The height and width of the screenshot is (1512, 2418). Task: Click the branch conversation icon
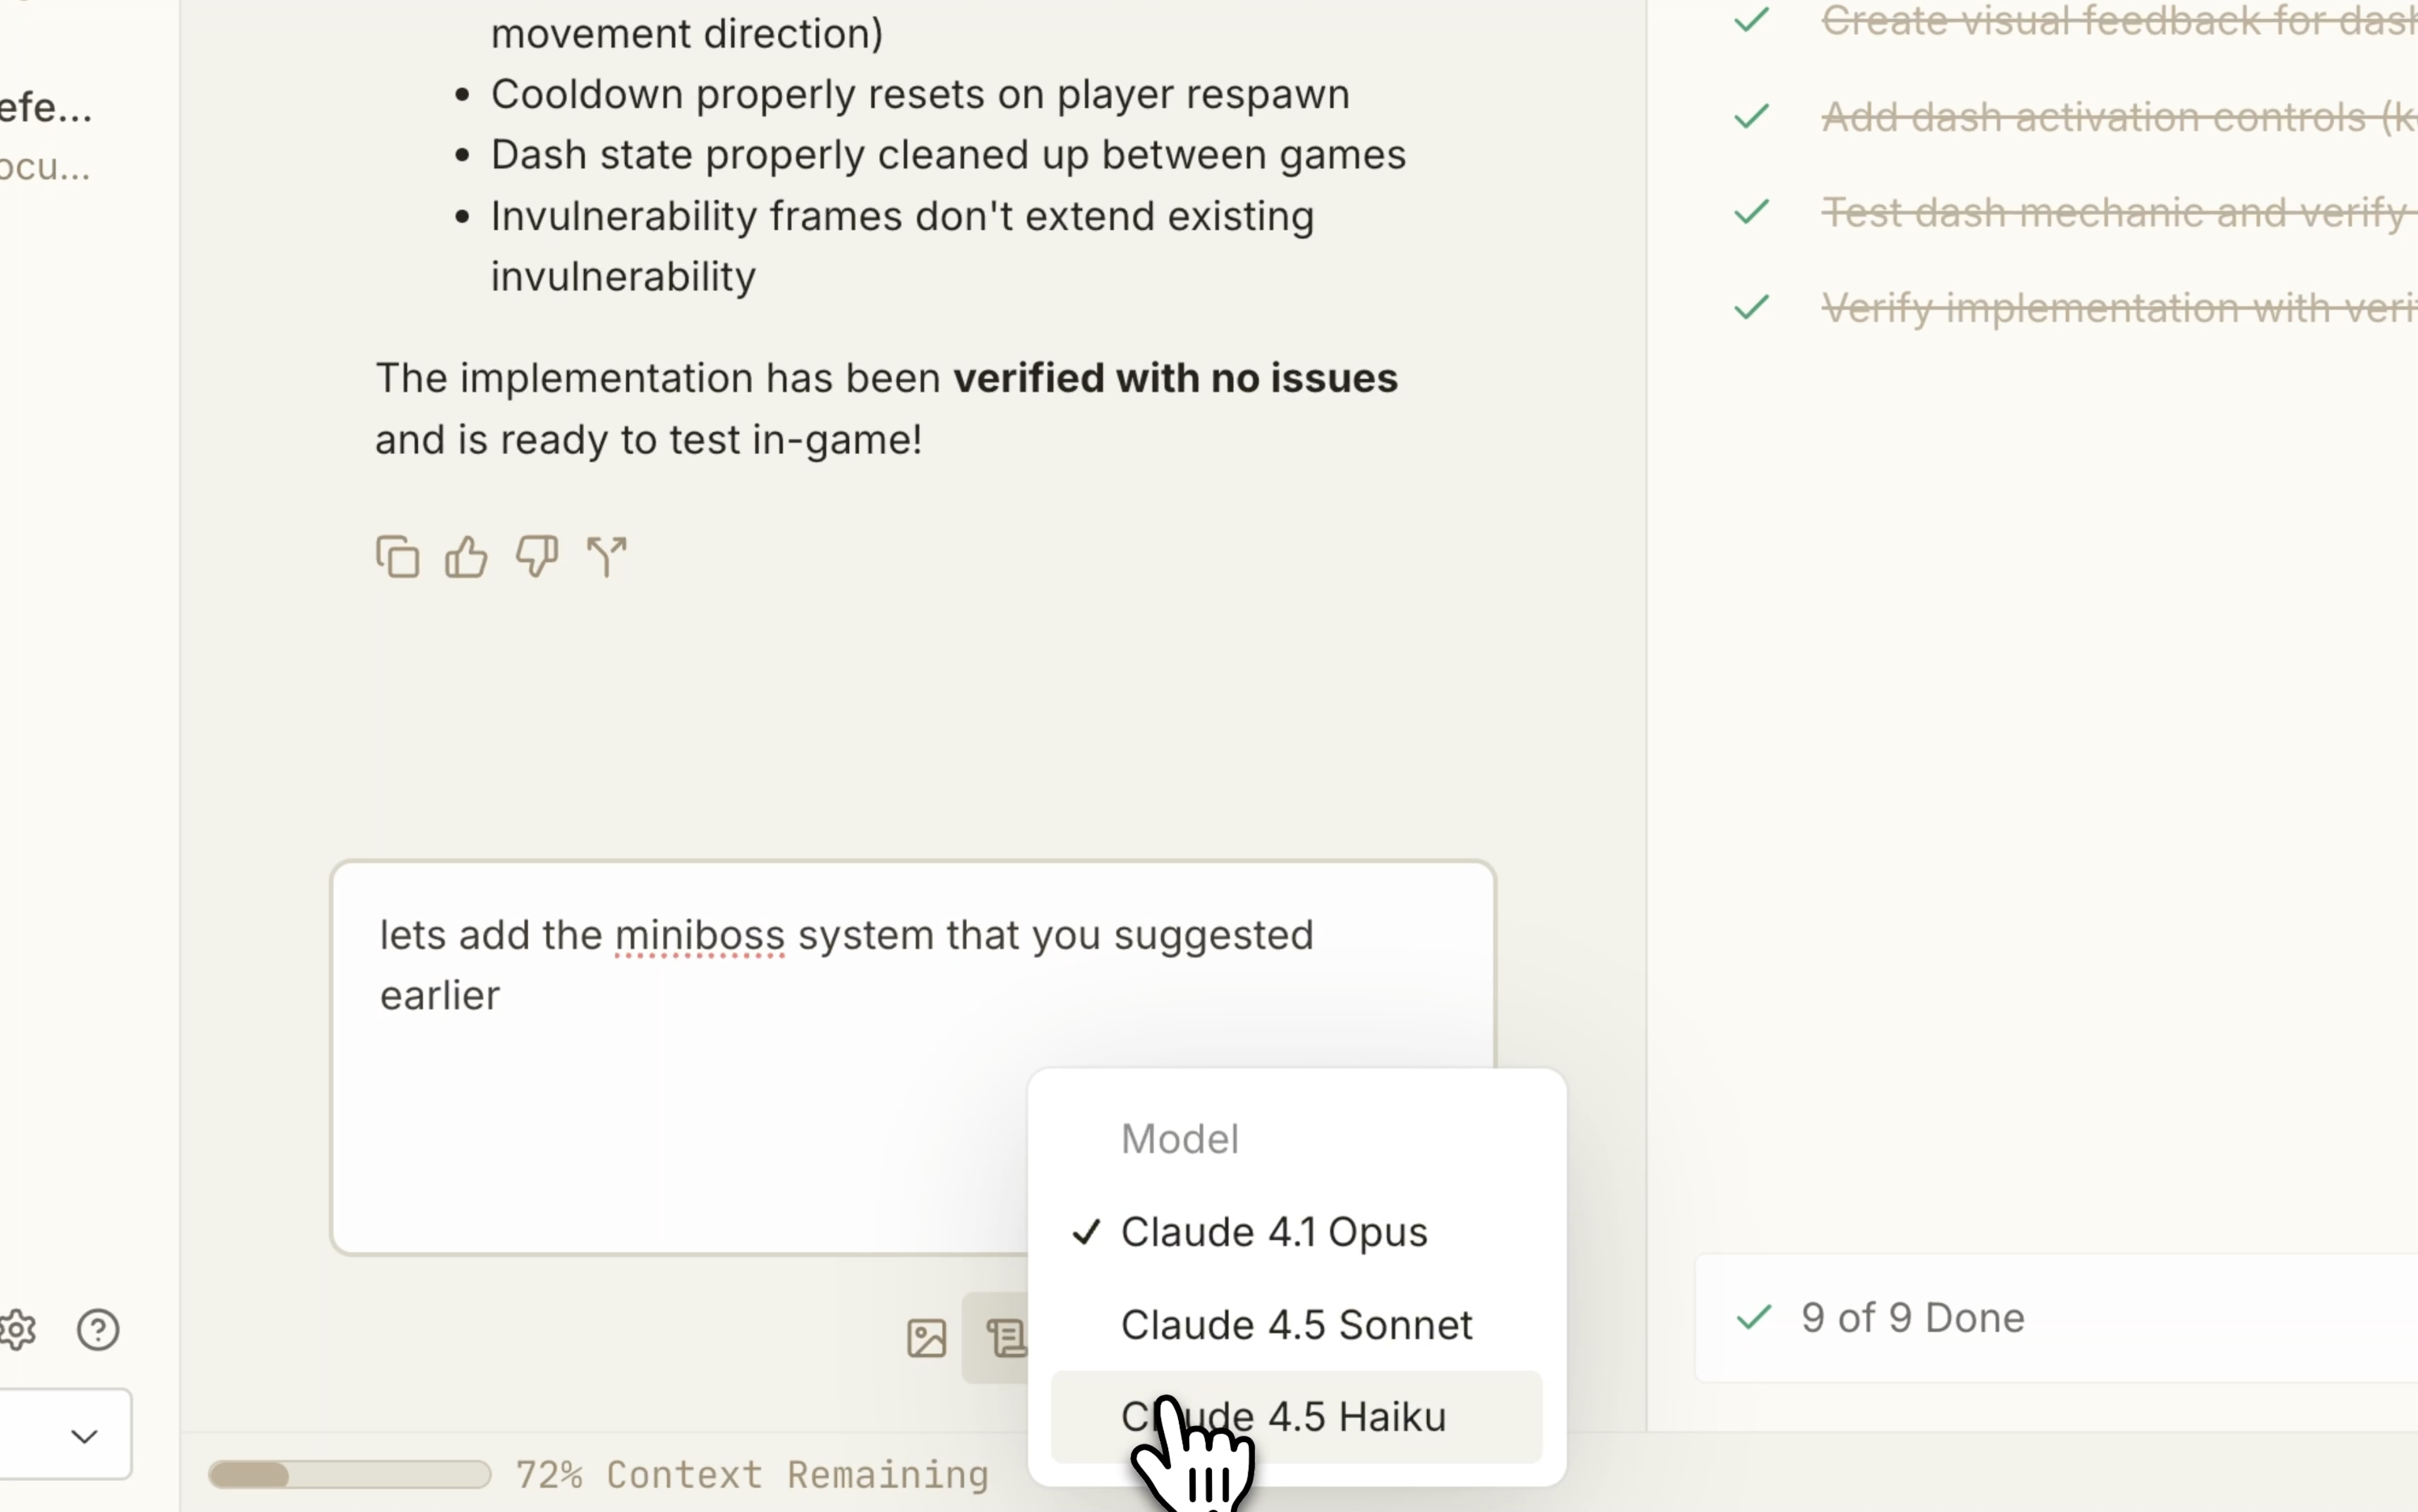tap(607, 557)
